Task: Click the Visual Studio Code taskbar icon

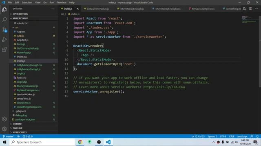Action: pyautogui.click(x=108, y=142)
